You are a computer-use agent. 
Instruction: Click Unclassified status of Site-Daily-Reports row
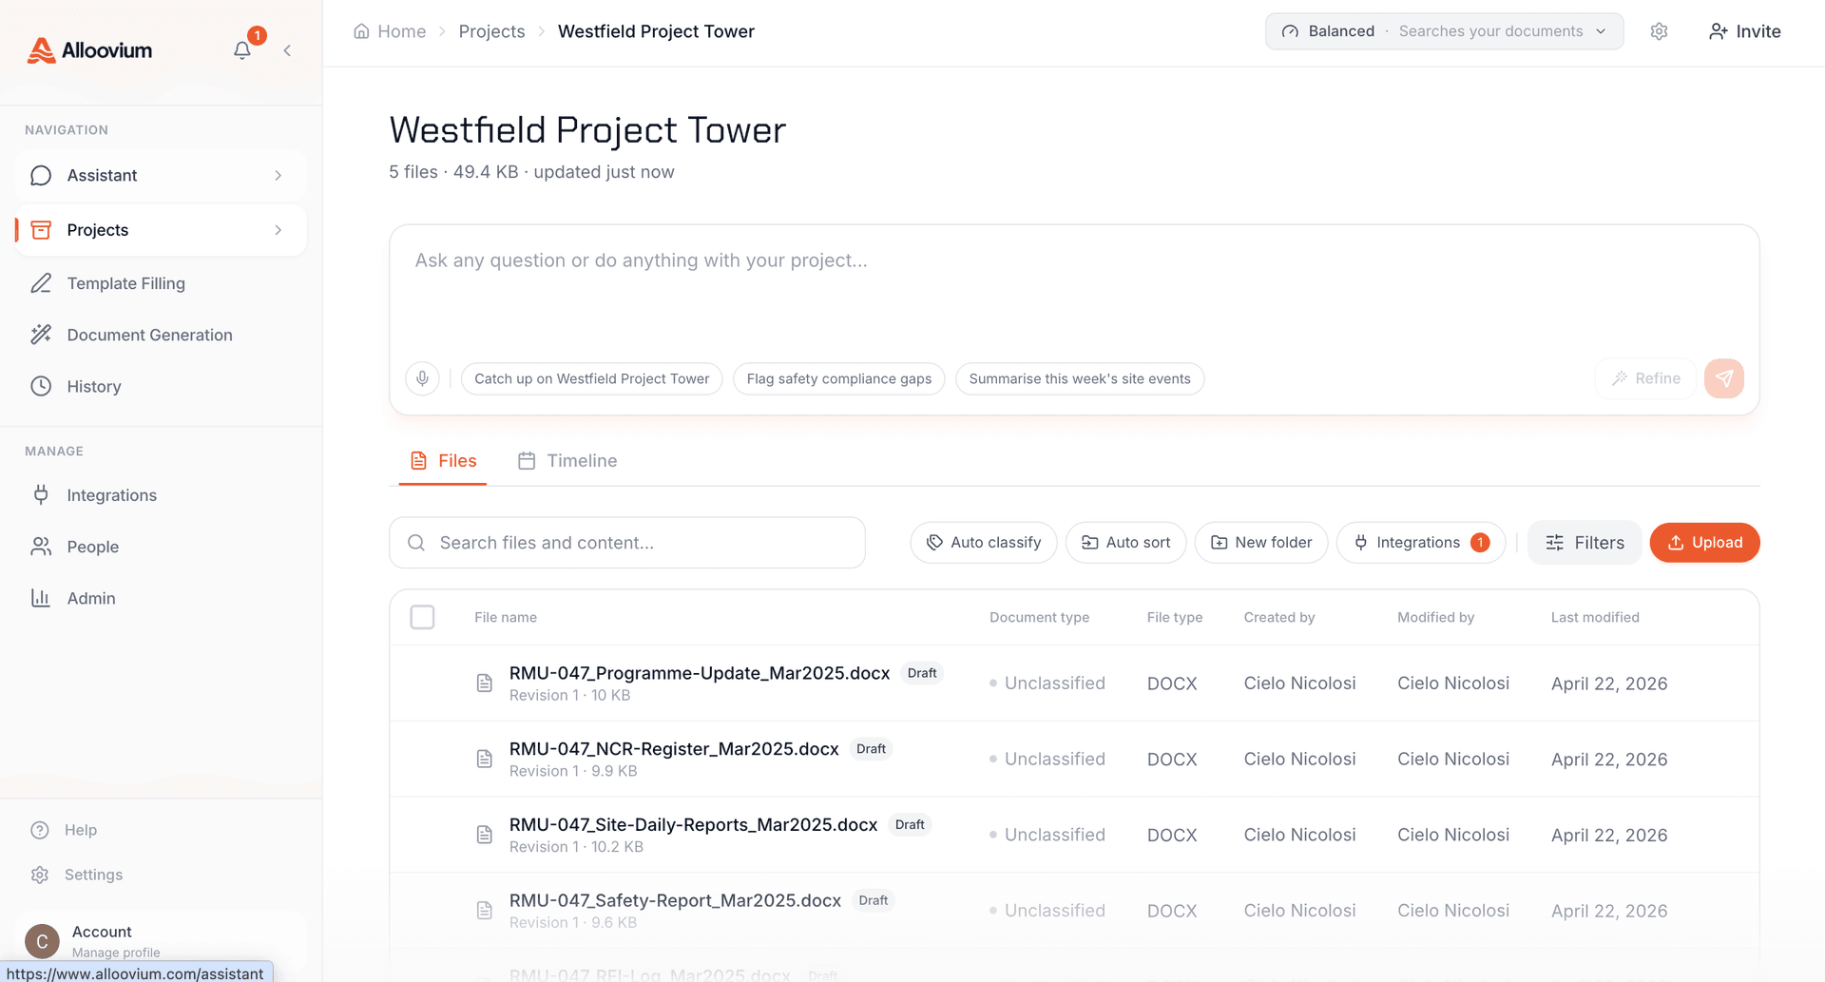coord(1047,835)
